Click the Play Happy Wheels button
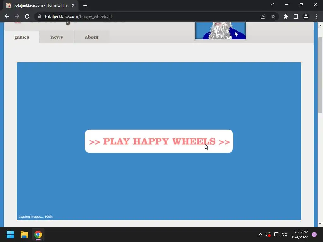 (x=159, y=141)
